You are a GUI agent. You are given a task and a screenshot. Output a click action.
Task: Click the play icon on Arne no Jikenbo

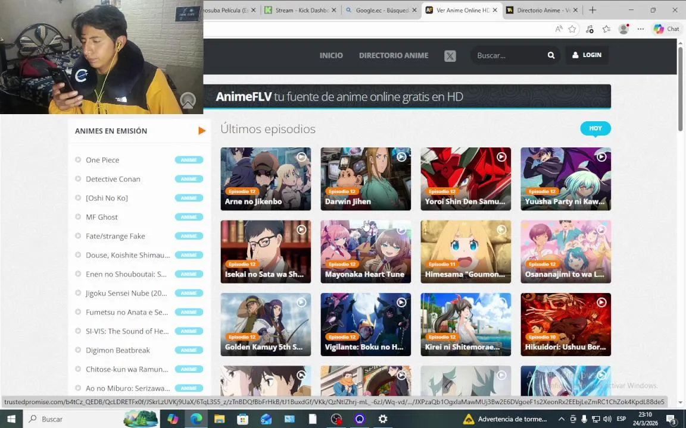tap(301, 157)
